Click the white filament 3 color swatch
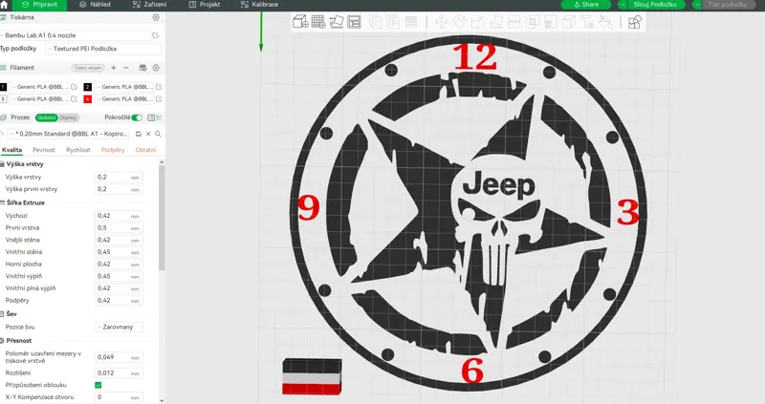This screenshot has width=765, height=404. pos(4,99)
